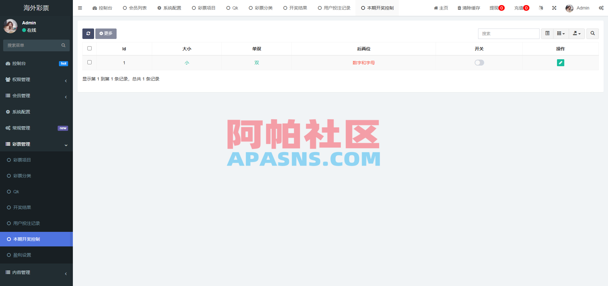Select 彩票分类 in the sidebar menu
The width and height of the screenshot is (608, 286).
point(22,176)
